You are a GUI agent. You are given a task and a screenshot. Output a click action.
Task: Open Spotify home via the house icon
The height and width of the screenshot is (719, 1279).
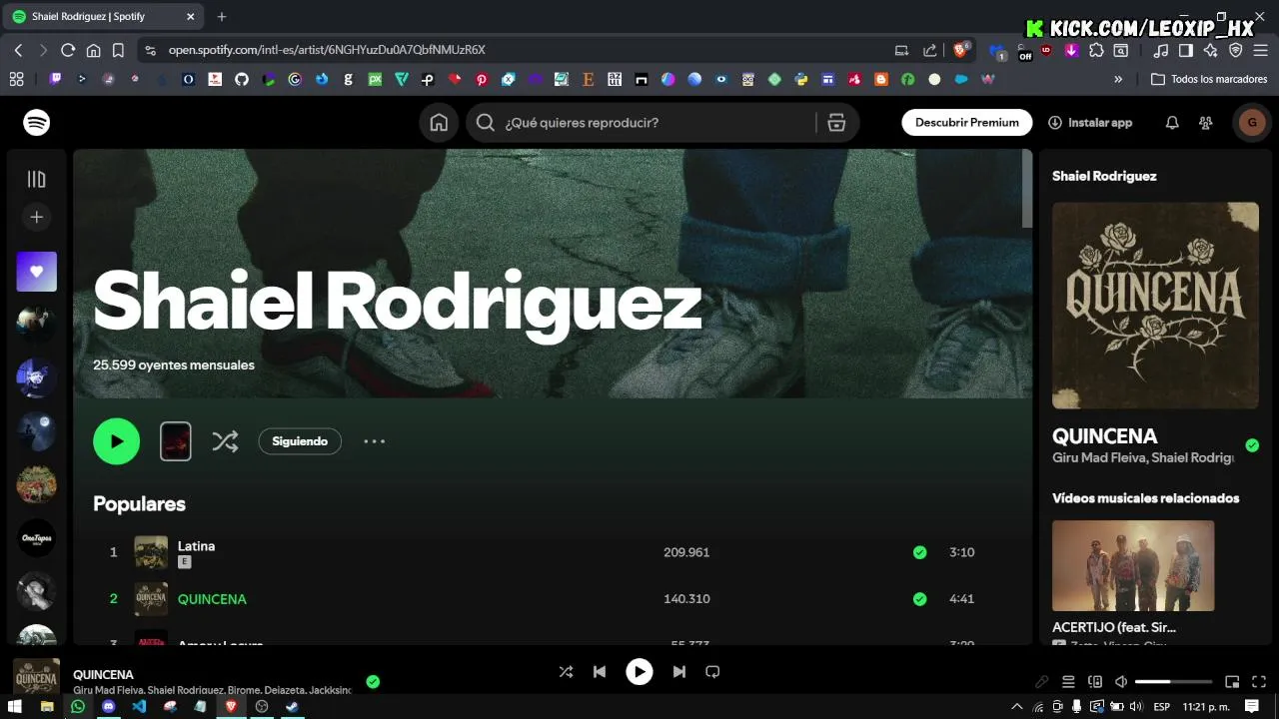coord(439,123)
